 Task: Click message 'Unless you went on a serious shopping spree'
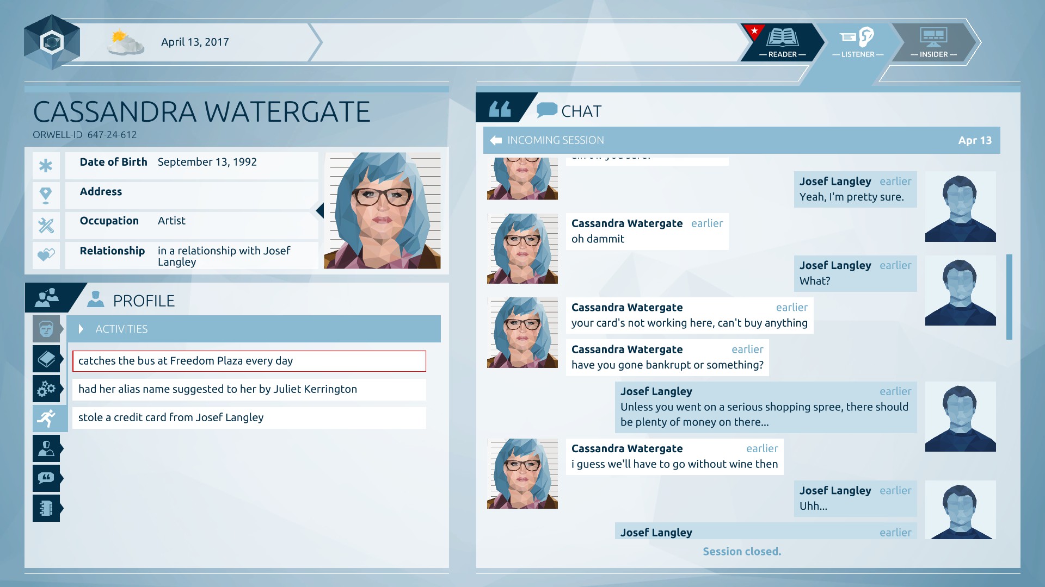pos(766,407)
